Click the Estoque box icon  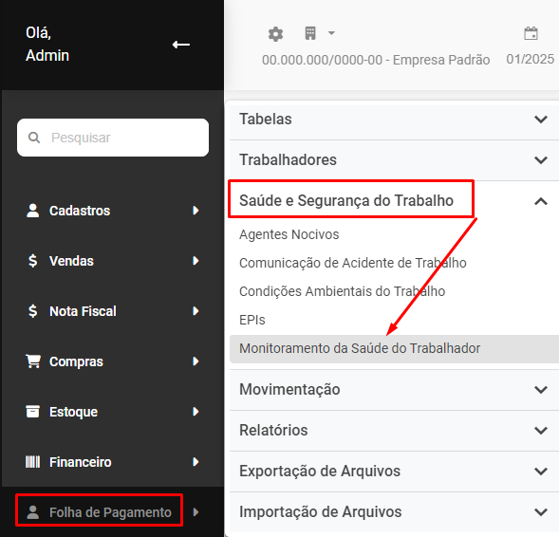pyautogui.click(x=33, y=411)
